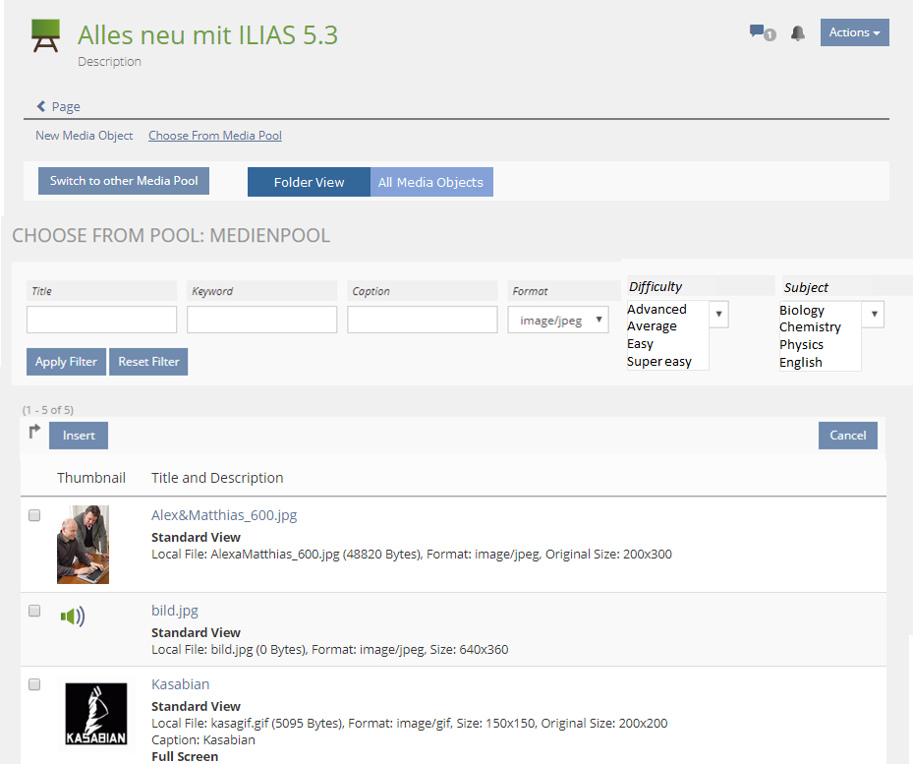This screenshot has height=764, width=913.
Task: Open the comments speech bubble icon
Action: pos(758,32)
